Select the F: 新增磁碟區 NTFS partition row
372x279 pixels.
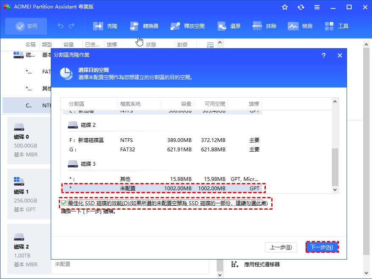click(163, 140)
